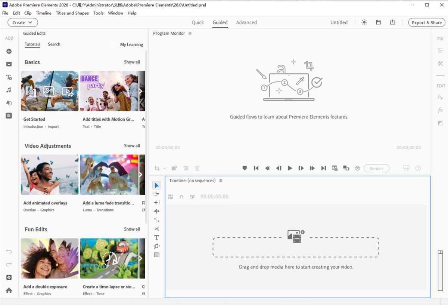Image resolution: width=448 pixels, height=305 pixels.
Task: Open the Add a double exposure thumbnail
Action: click(50, 259)
